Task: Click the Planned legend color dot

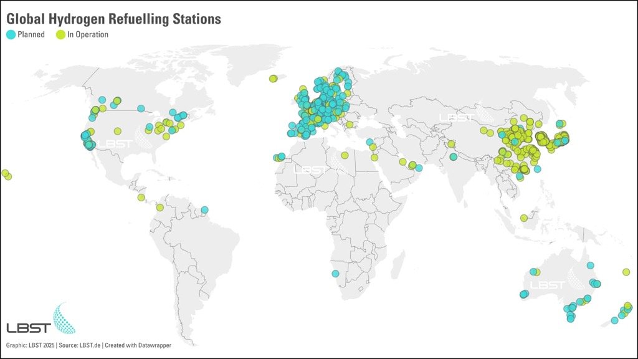Action: click(11, 35)
